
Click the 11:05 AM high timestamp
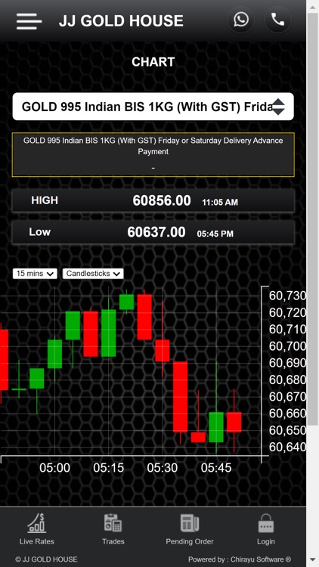tap(220, 203)
